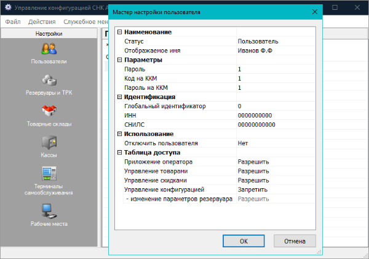Select the Резервуары и ТРК icon
This screenshot has width=369, height=259.
[49, 80]
